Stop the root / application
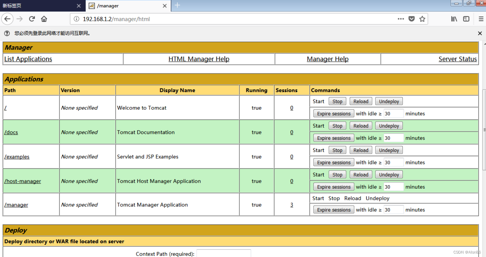Screen dimensions: 486x257 pos(337,102)
